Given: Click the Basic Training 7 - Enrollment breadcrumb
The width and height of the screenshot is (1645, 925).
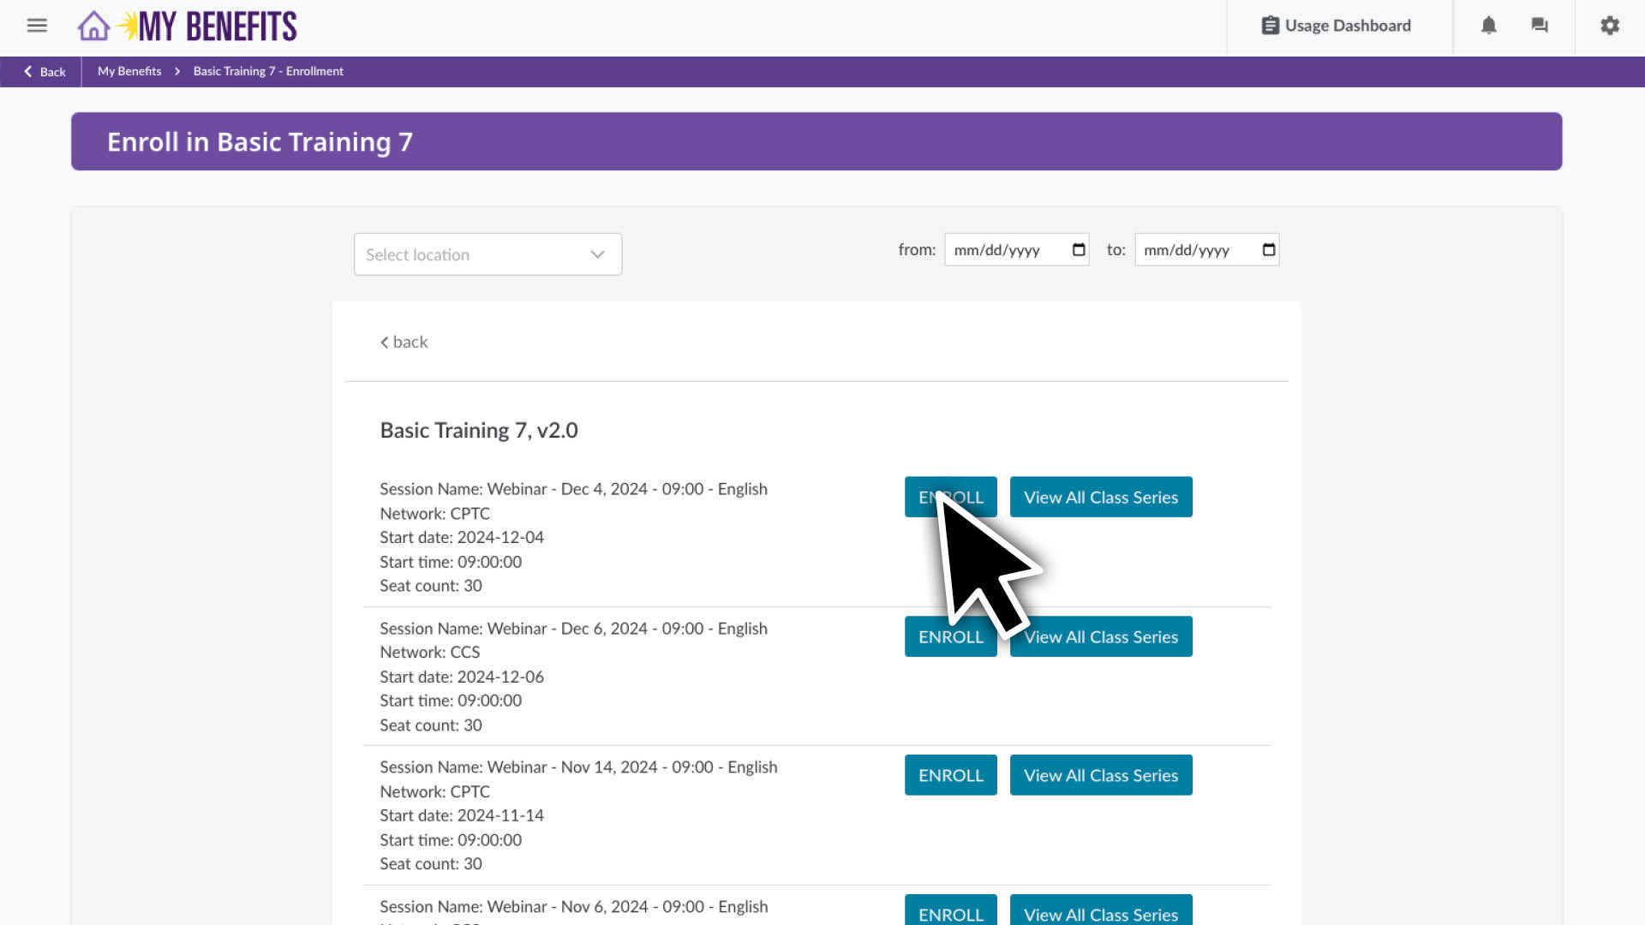Looking at the screenshot, I should click(x=267, y=71).
